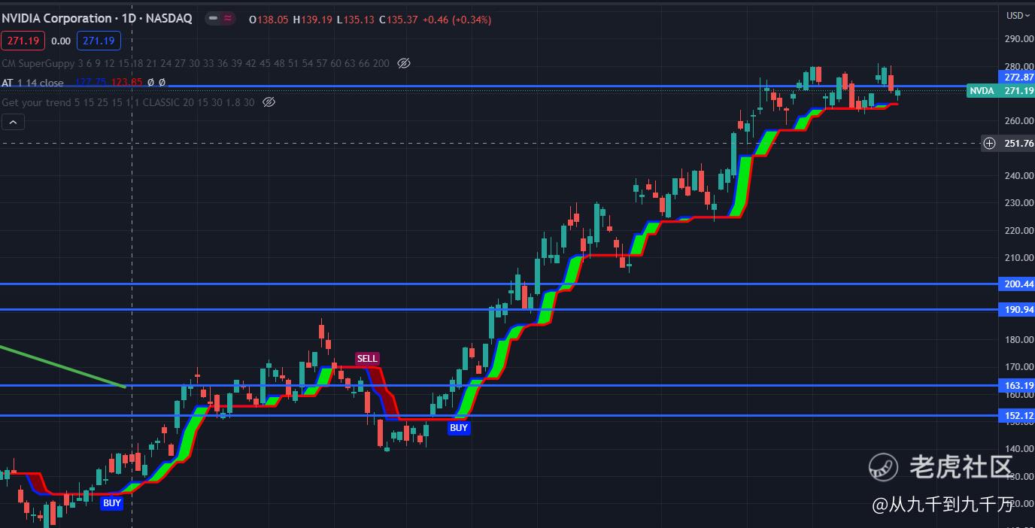This screenshot has width=1035, height=528.
Task: Click the 290.00 price axis label
Action: click(1018, 39)
